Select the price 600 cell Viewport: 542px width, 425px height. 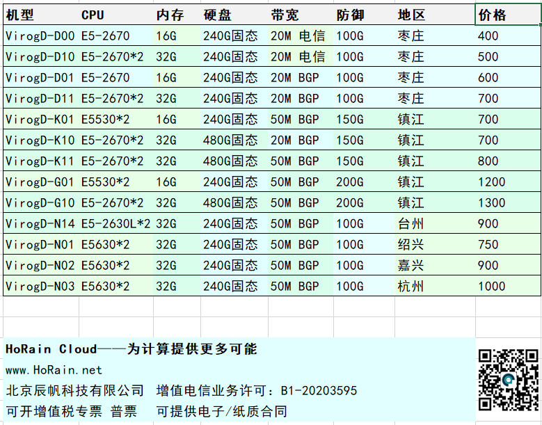click(508, 77)
